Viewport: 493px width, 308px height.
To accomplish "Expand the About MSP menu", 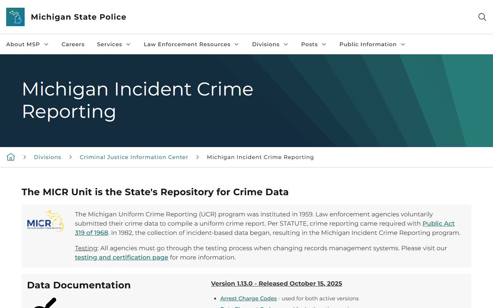I will coord(27,44).
